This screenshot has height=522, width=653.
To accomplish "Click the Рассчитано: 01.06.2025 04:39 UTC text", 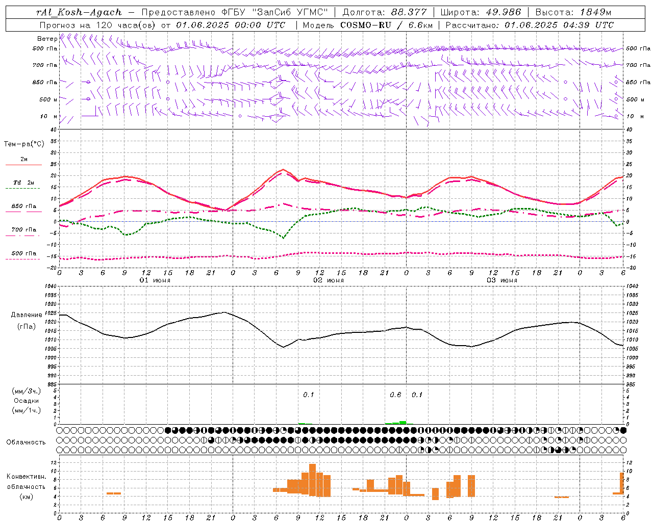I will coord(530,25).
